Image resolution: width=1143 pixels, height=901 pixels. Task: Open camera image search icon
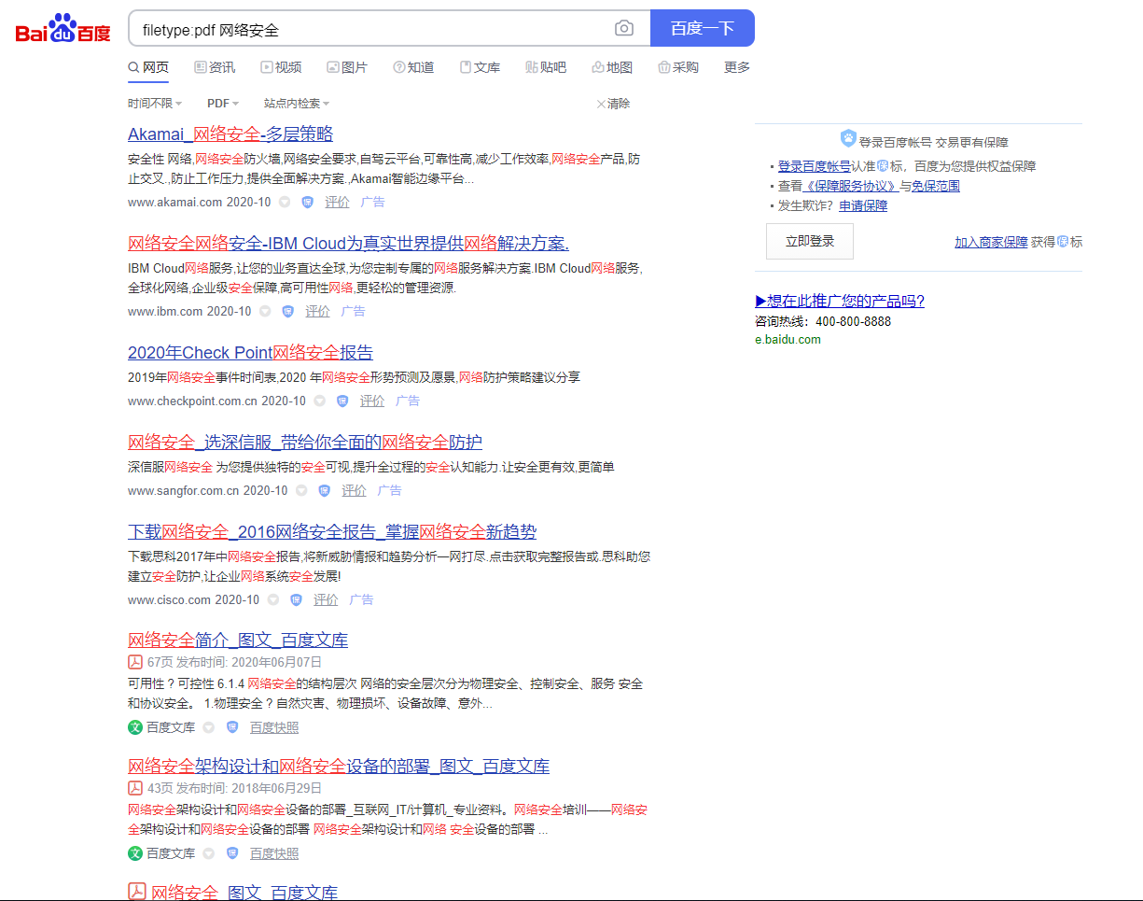click(624, 29)
